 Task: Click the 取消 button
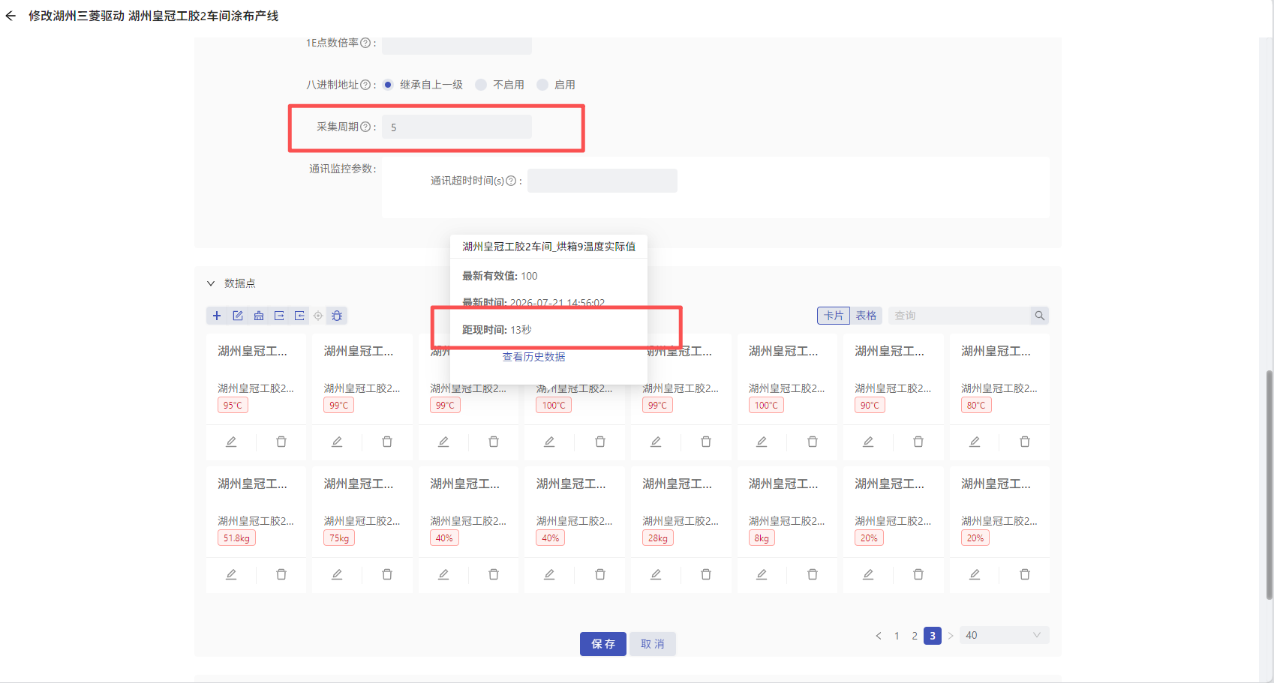click(653, 644)
